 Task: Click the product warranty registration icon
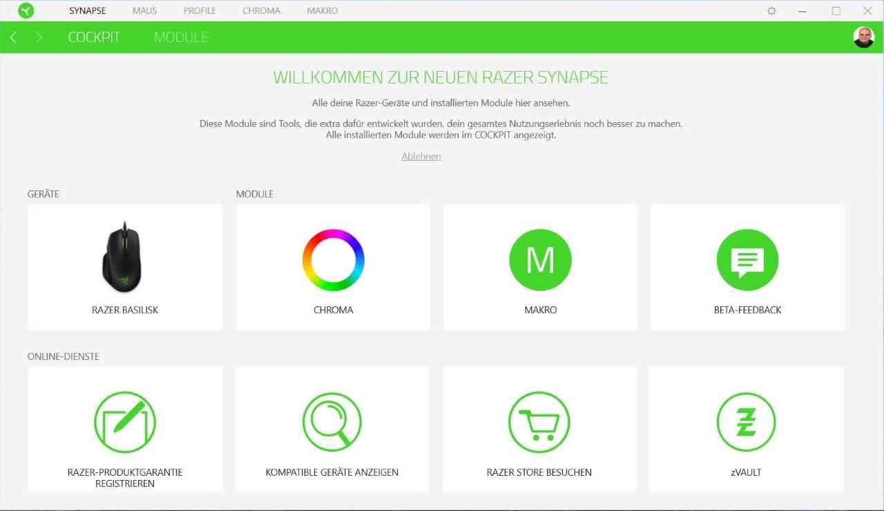point(125,422)
